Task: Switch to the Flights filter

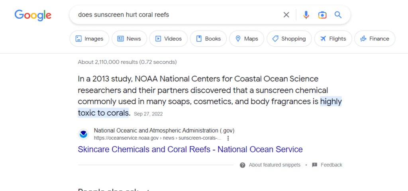Action: (333, 39)
